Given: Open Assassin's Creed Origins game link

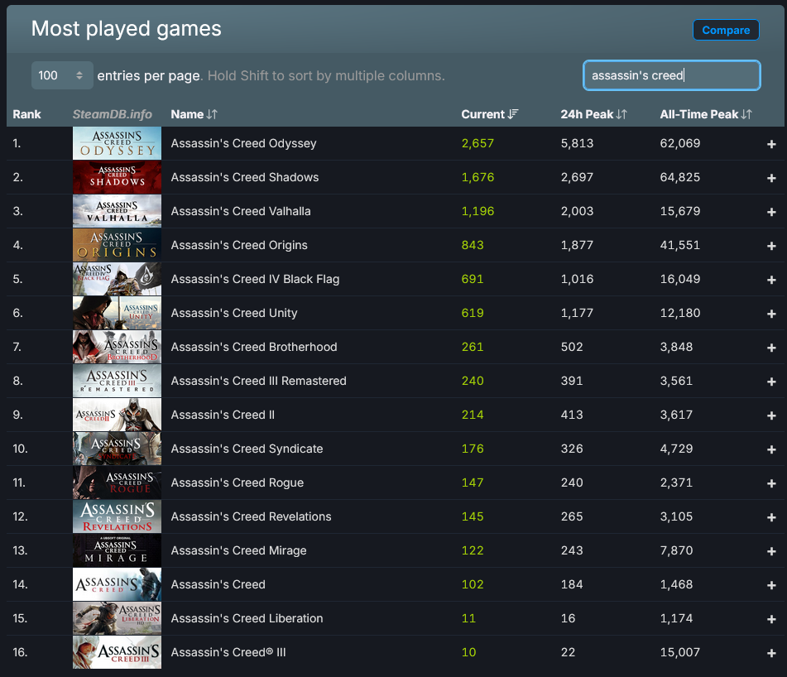Looking at the screenshot, I should [x=239, y=246].
